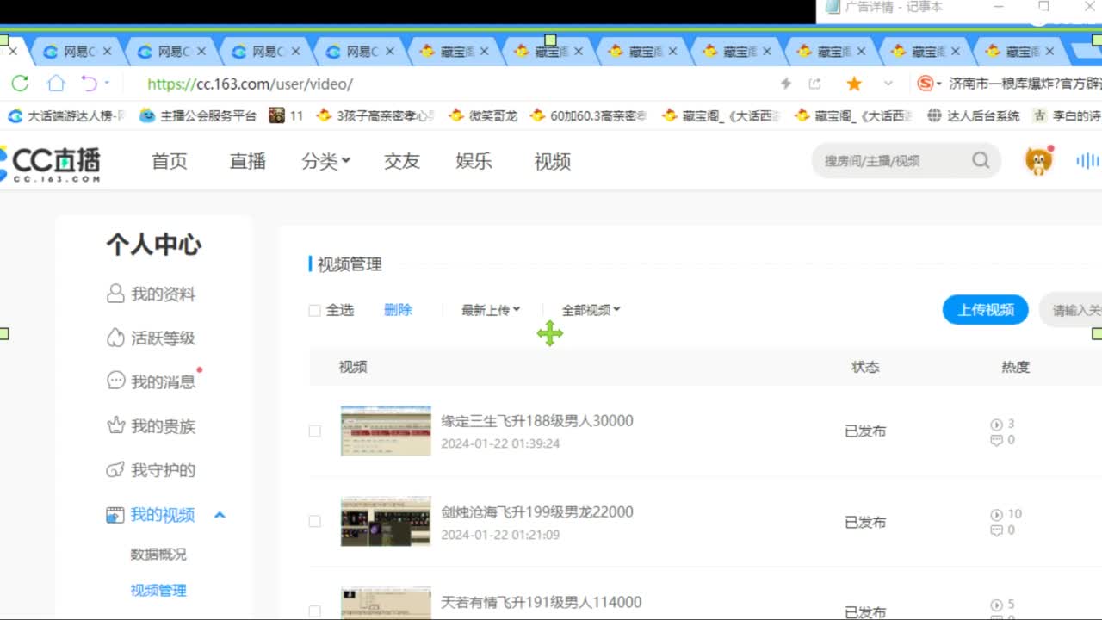The height and width of the screenshot is (620, 1102).
Task: Bookmark page with the orange star icon
Action: [x=854, y=84]
